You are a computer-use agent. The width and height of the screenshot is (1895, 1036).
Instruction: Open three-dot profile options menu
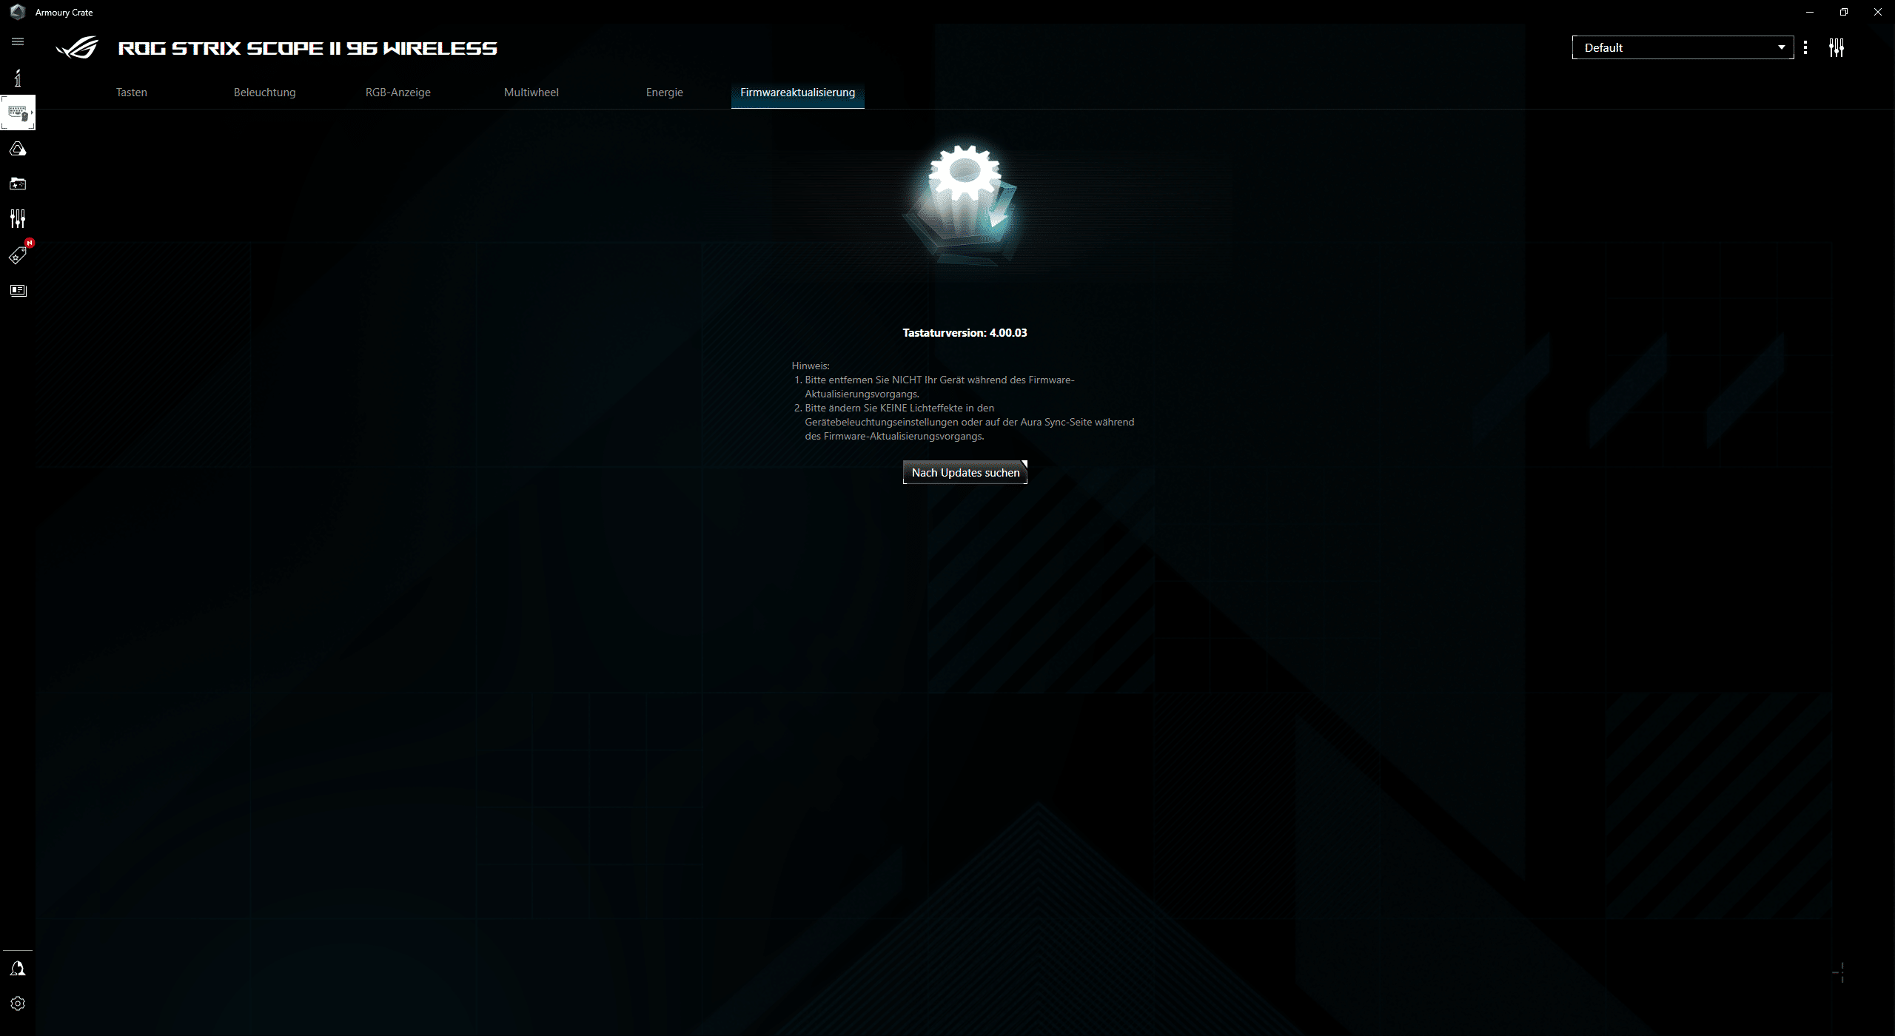1805,47
